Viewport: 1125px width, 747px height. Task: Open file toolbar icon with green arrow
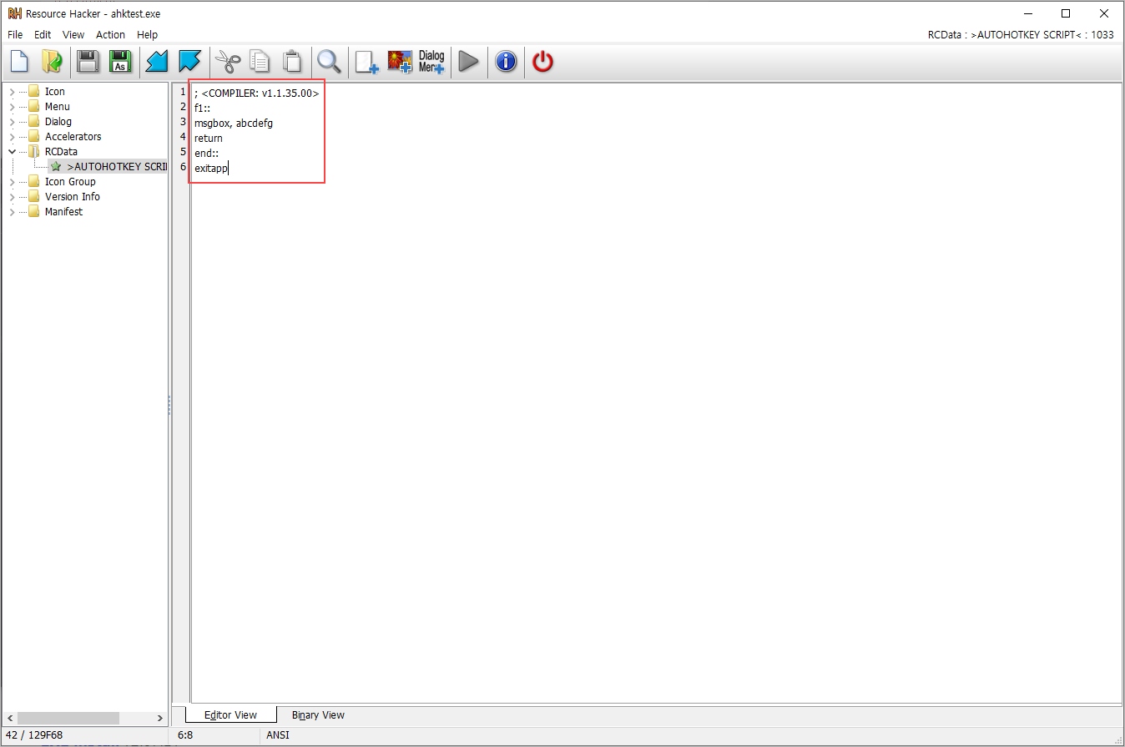tap(52, 62)
